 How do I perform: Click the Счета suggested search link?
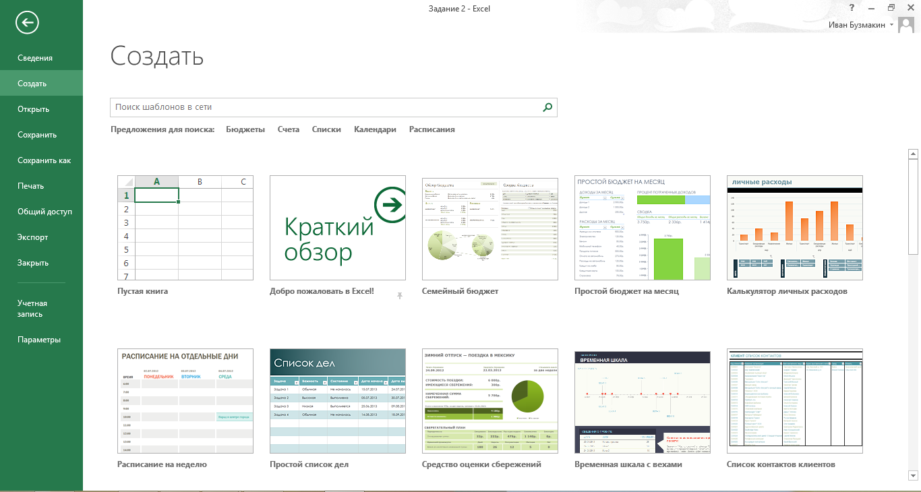point(289,129)
